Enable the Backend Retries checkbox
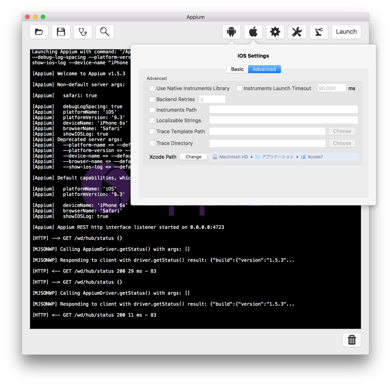 [x=152, y=99]
